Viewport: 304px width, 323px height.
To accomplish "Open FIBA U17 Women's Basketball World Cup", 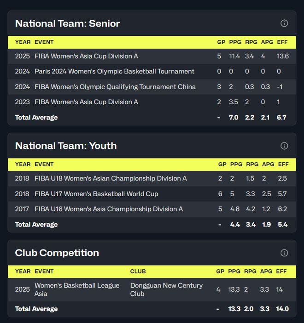I will 96,194.
